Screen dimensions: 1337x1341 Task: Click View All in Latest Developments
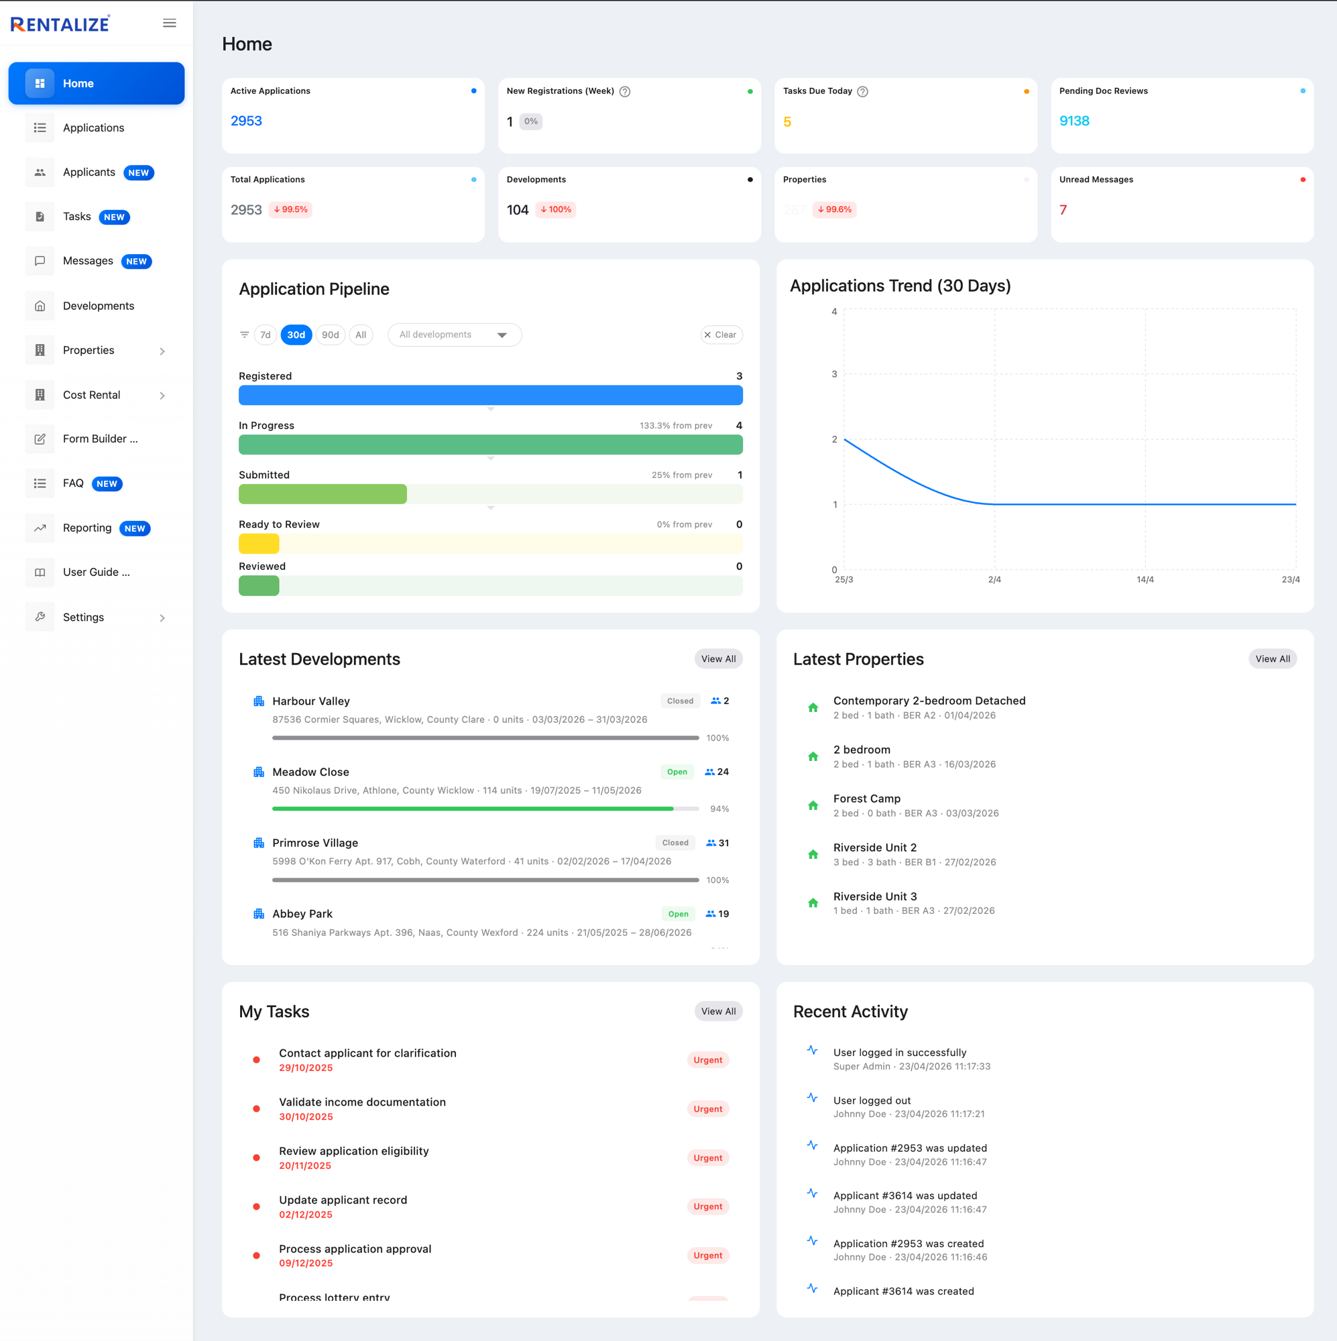[718, 658]
